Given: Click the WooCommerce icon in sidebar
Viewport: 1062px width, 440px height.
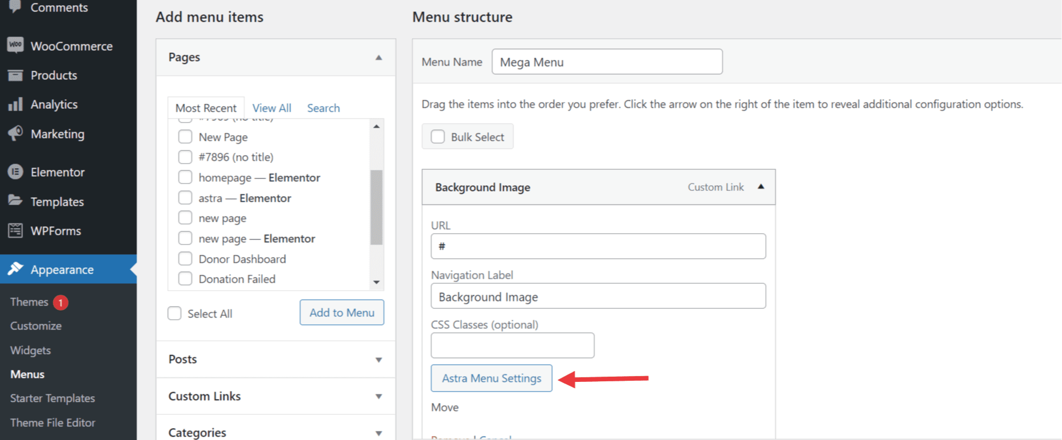Looking at the screenshot, I should (x=15, y=45).
